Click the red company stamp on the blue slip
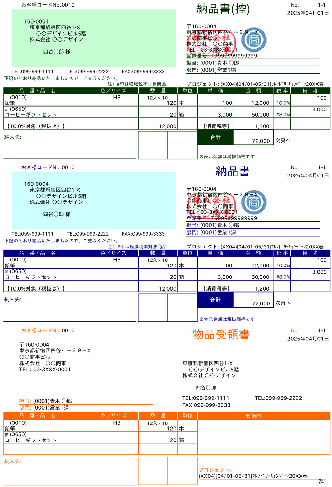332x487 pixels. 211,206
